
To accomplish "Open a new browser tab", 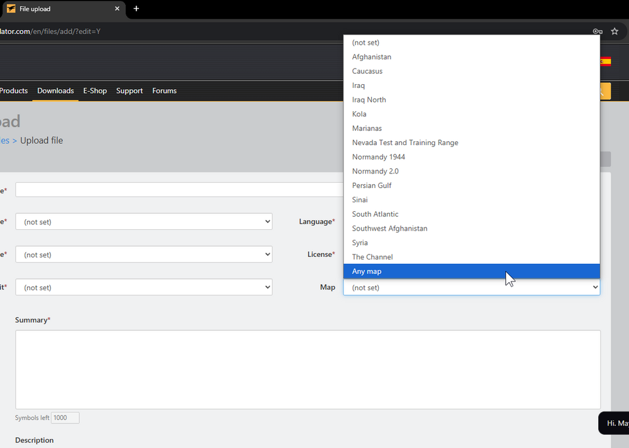I will pos(136,8).
